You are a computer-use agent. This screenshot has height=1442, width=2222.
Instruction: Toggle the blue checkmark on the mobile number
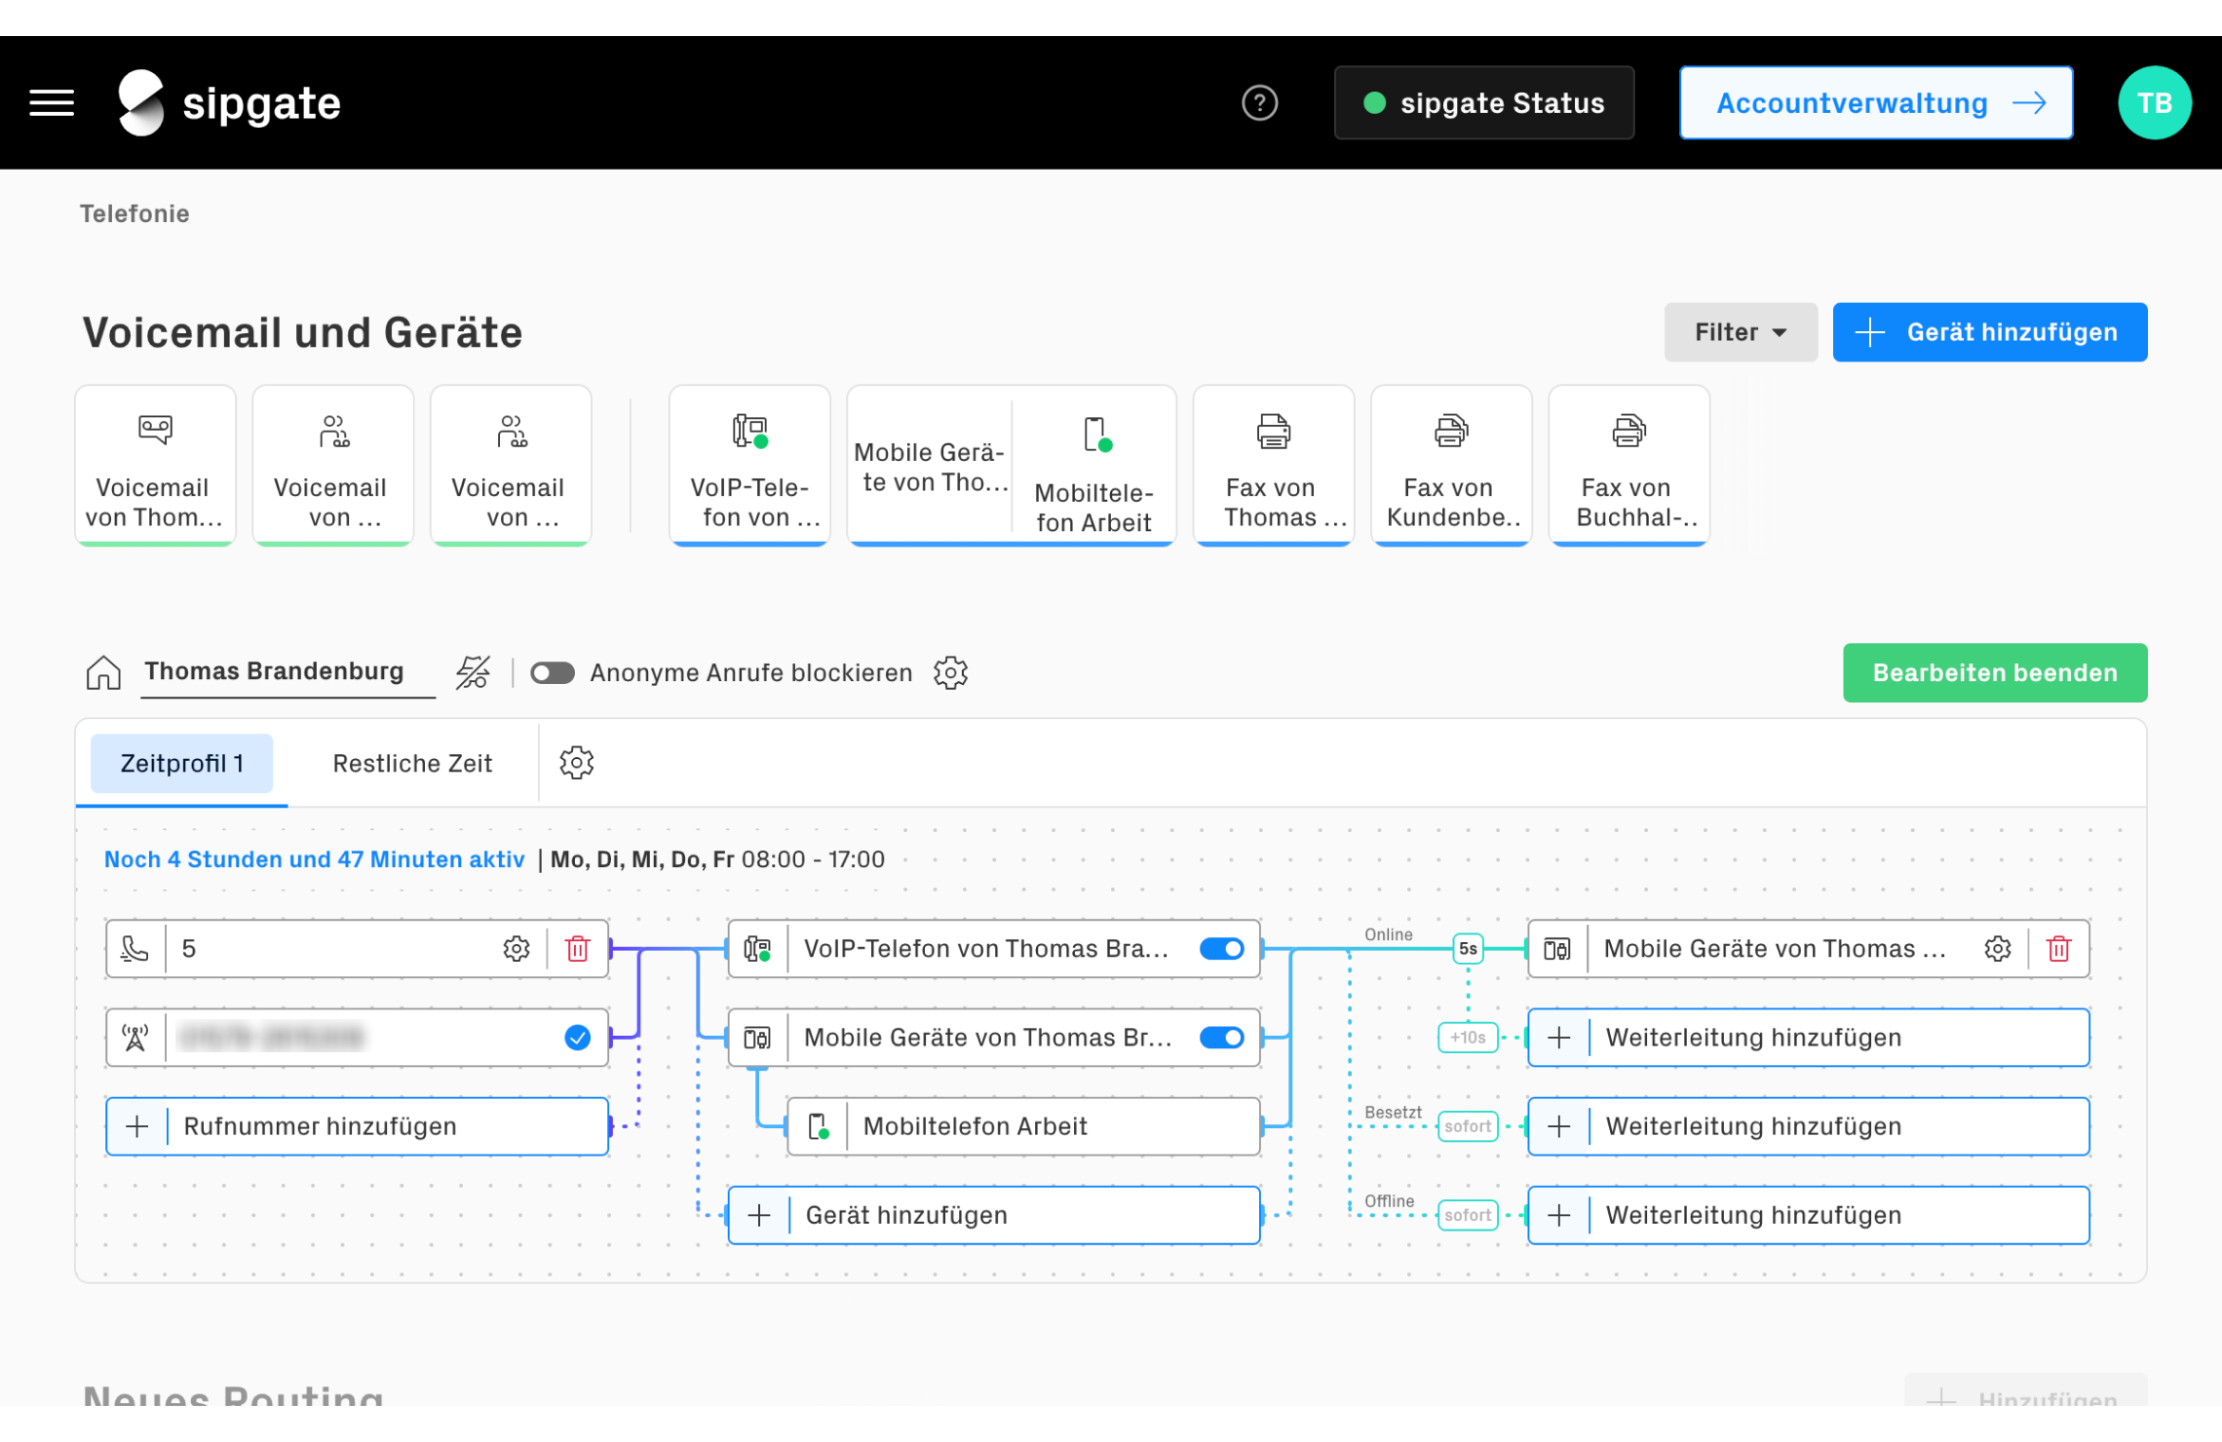[x=577, y=1037]
